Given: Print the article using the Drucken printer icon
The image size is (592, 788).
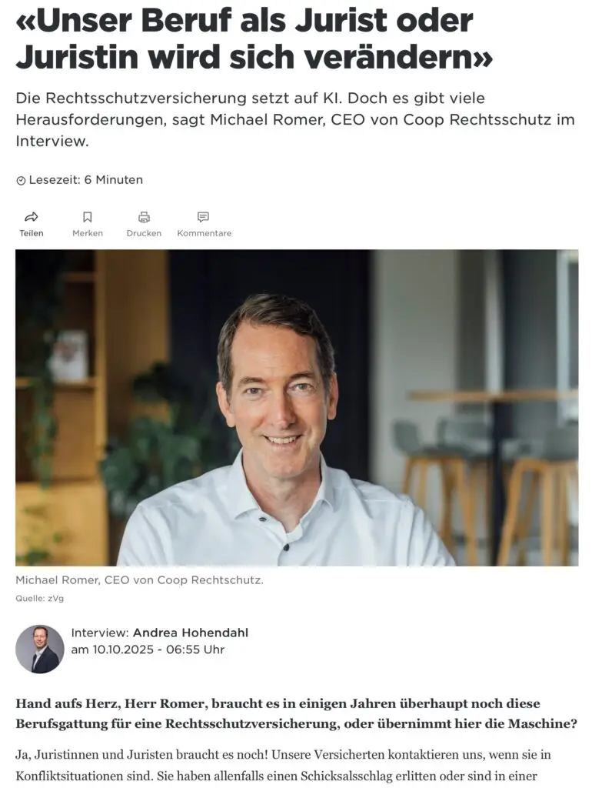Looking at the screenshot, I should [144, 216].
